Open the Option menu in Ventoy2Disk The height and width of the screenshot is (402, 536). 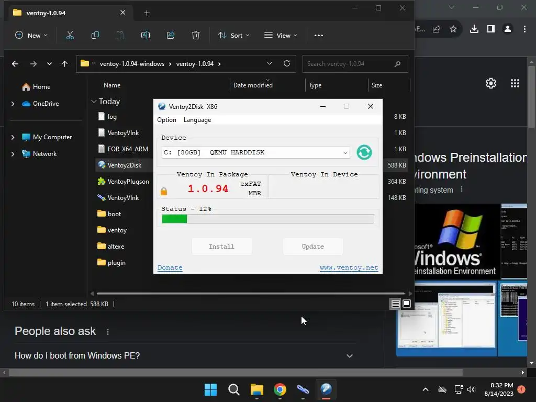(x=166, y=120)
